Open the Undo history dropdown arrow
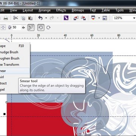 pos(46,18)
